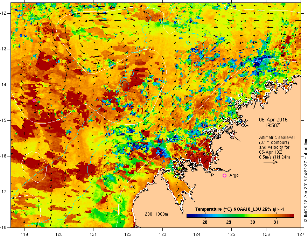Click the '0.5m/s (1kt 24h)' text
This screenshot has height=238, width=308.
[x=275, y=157]
